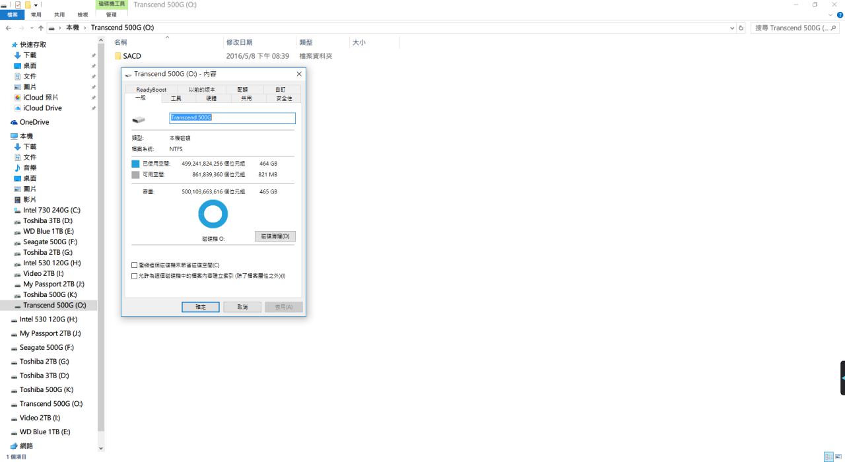This screenshot has height=462, width=845.
Task: Select 快速存取 in navigation pane
Action: (x=29, y=44)
